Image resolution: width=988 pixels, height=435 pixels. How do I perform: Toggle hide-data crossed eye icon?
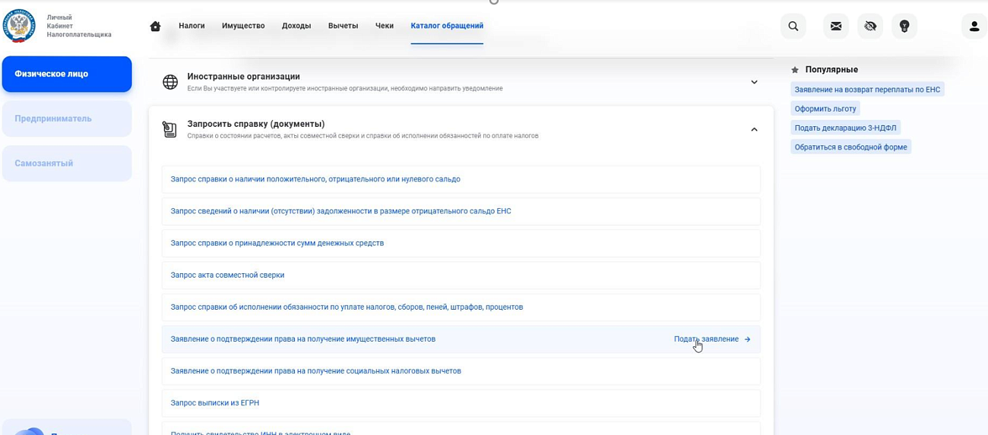pyautogui.click(x=870, y=27)
